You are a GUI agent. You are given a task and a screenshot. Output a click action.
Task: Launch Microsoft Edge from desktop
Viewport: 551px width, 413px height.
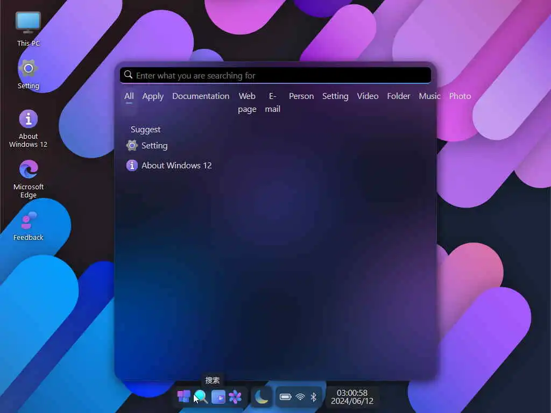click(28, 179)
